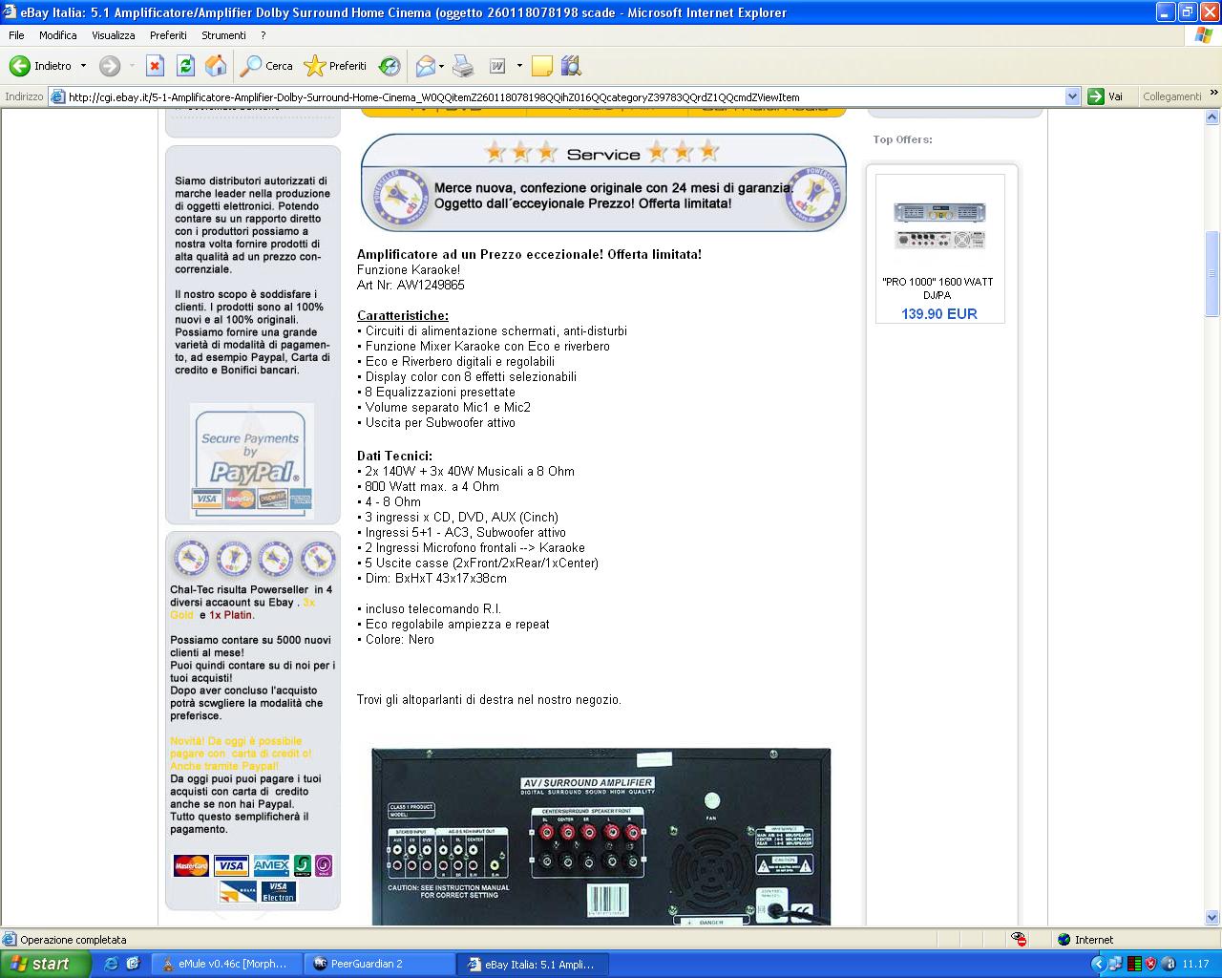Viewport: 1222px width, 978px height.
Task: Open the File menu
Action: 16,35
